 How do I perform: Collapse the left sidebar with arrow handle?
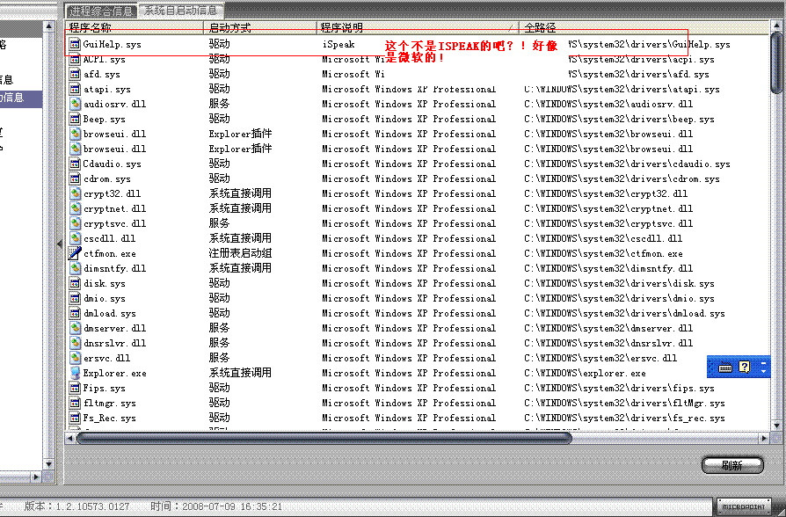tap(60, 244)
